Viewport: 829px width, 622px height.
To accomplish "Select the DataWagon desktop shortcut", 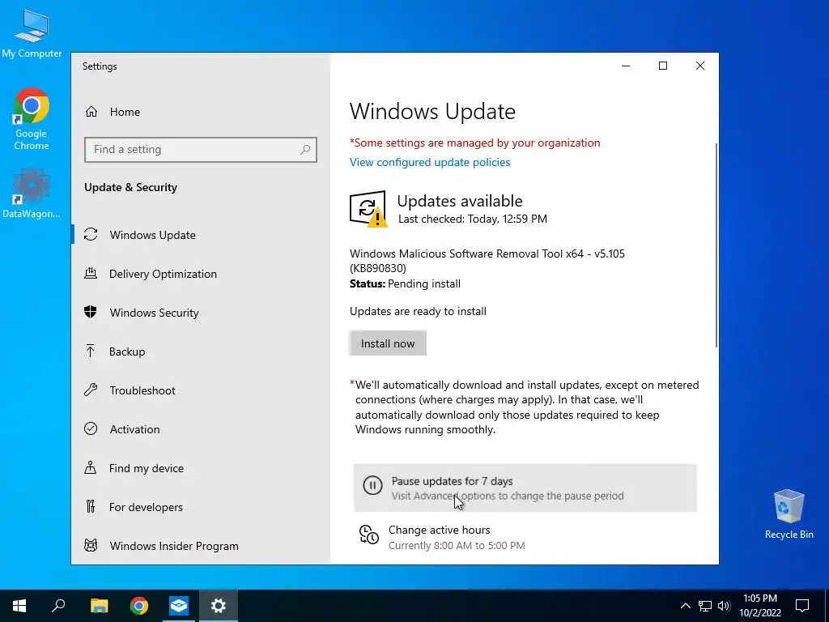I will [x=32, y=194].
